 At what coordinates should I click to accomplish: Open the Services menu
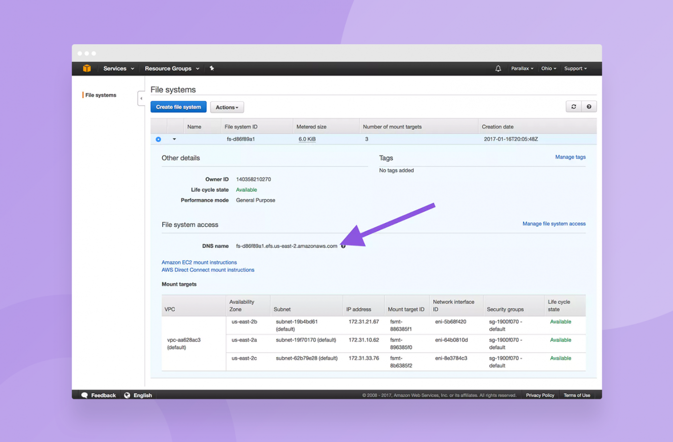pyautogui.click(x=118, y=69)
